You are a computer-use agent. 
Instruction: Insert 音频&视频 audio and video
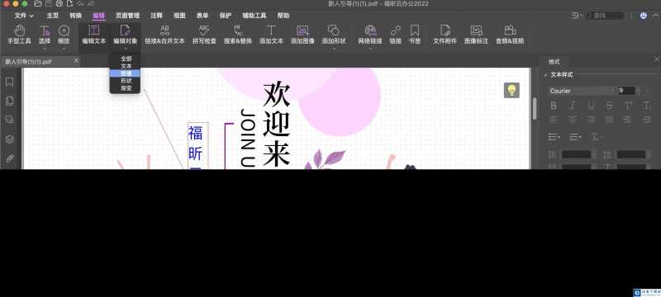click(510, 35)
